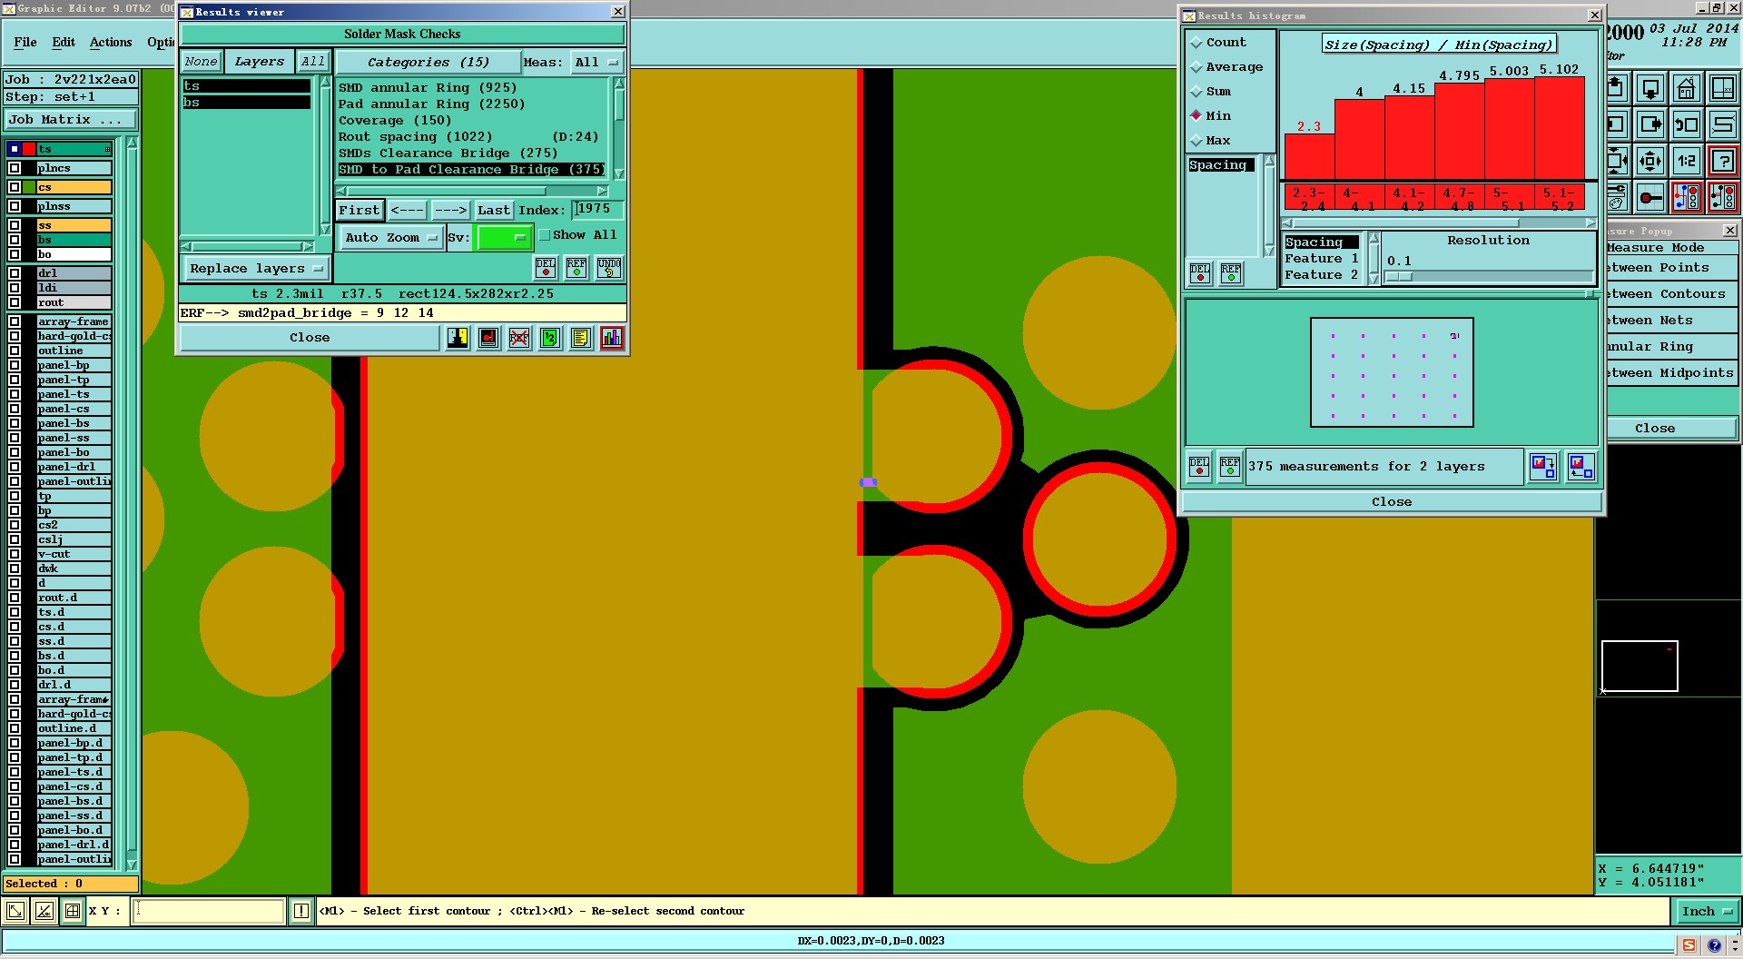The height and width of the screenshot is (959, 1743).
Task: Open the green Sv severity dropdown
Action: click(x=503, y=238)
